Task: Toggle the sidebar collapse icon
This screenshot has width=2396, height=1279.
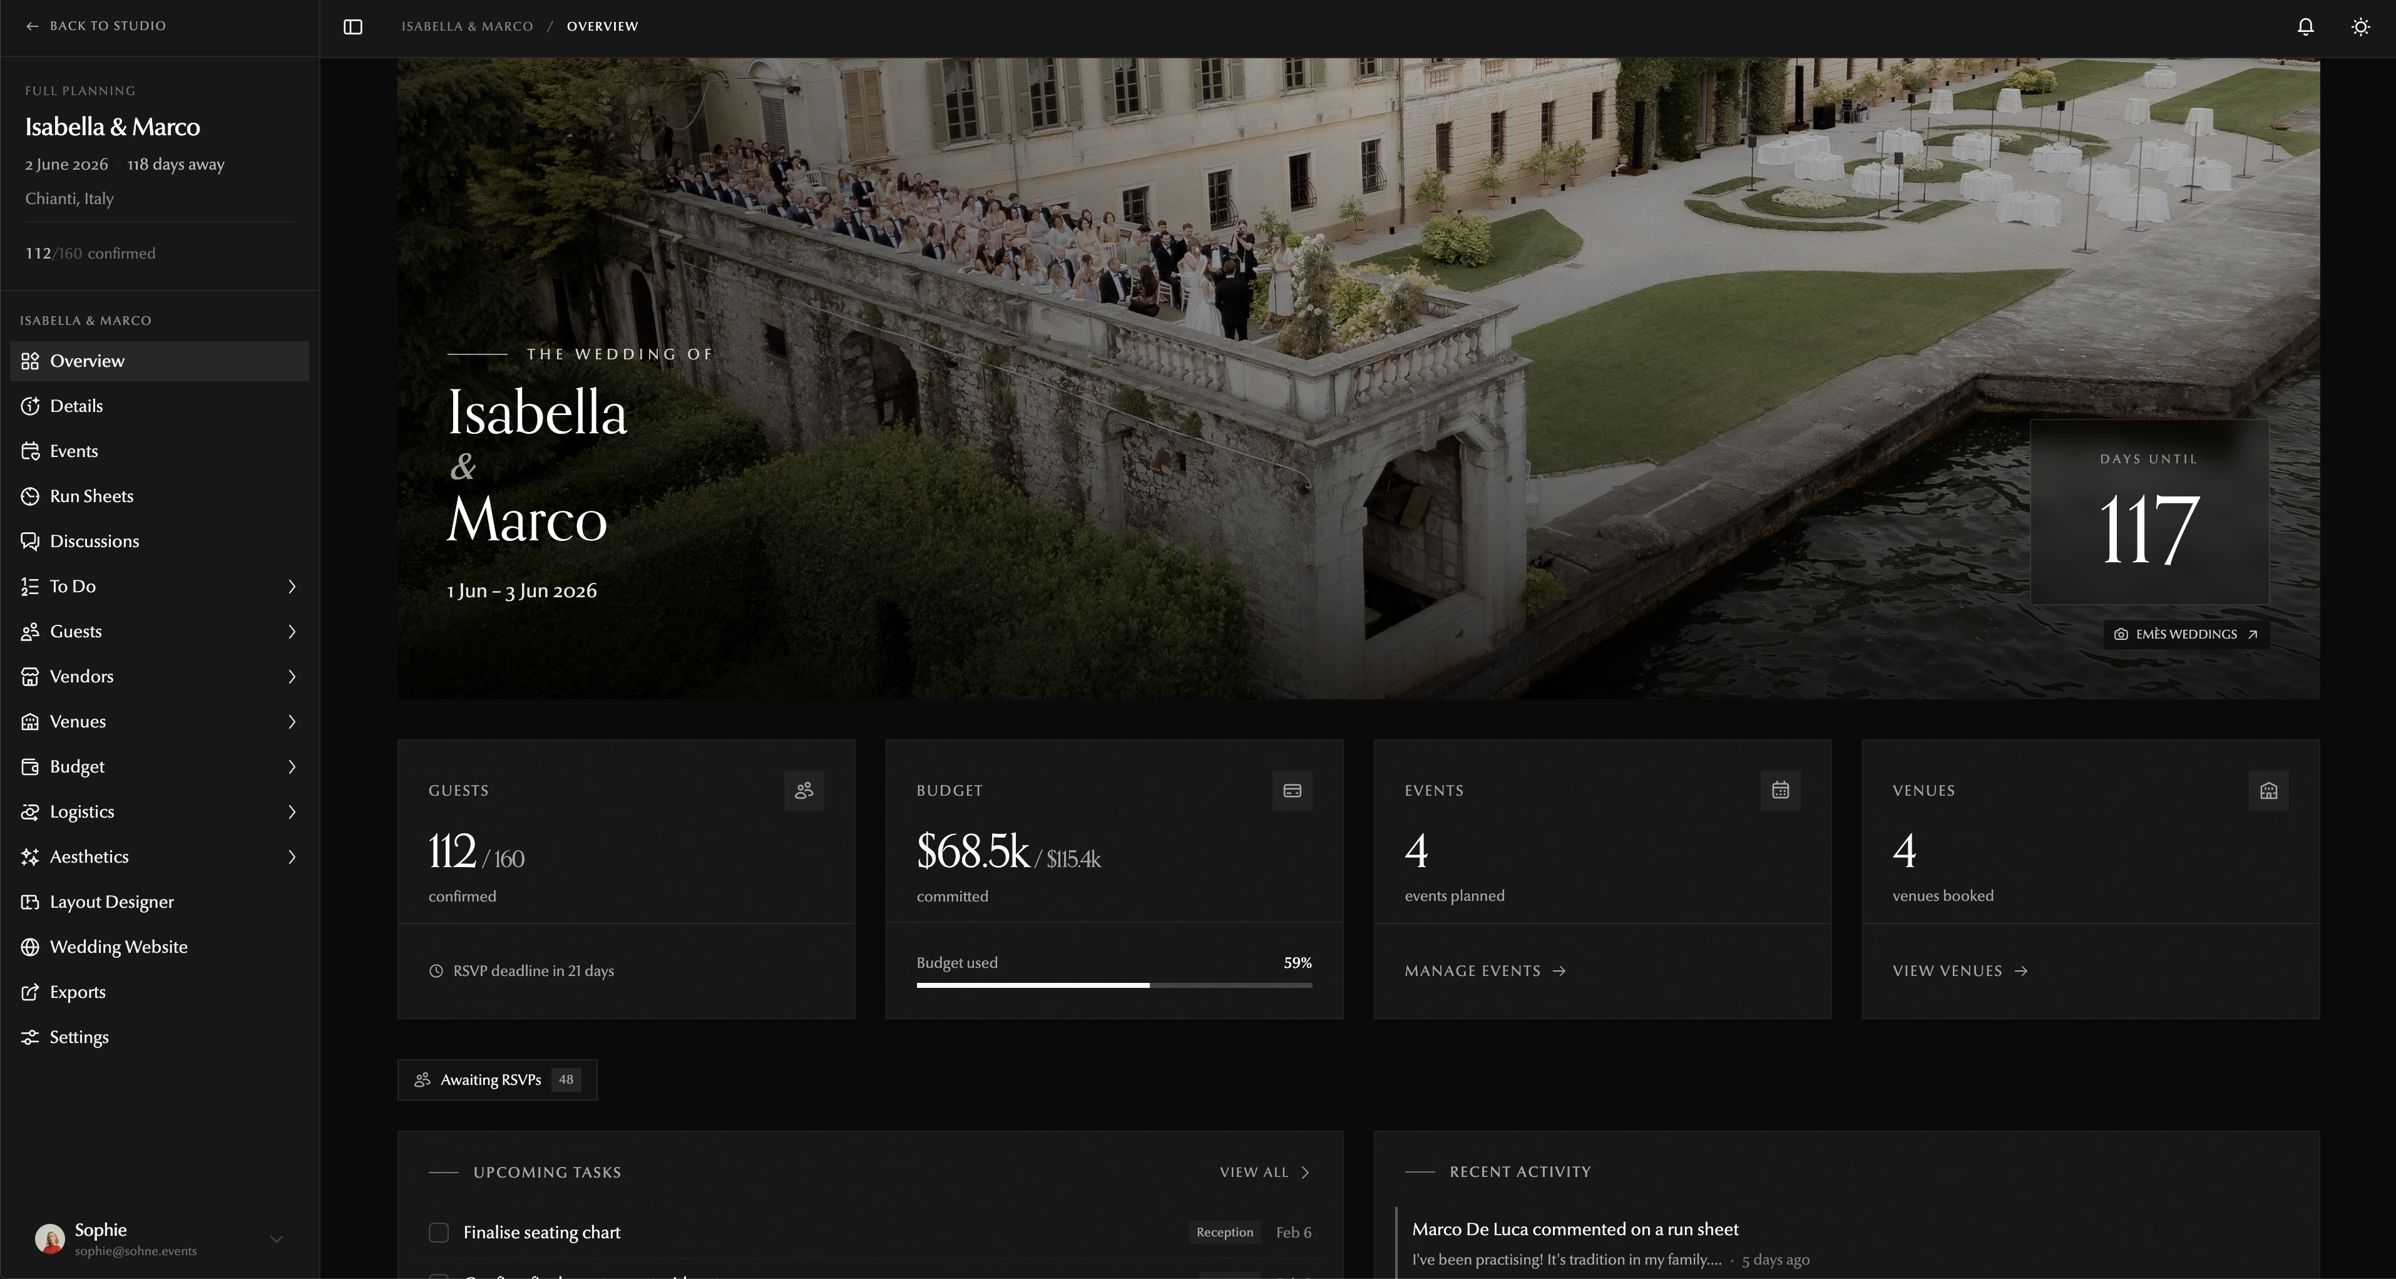Action: [354, 26]
